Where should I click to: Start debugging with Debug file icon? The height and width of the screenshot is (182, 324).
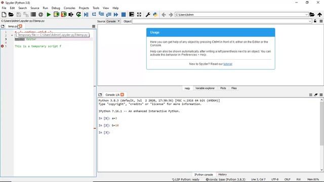pyautogui.click(x=86, y=15)
